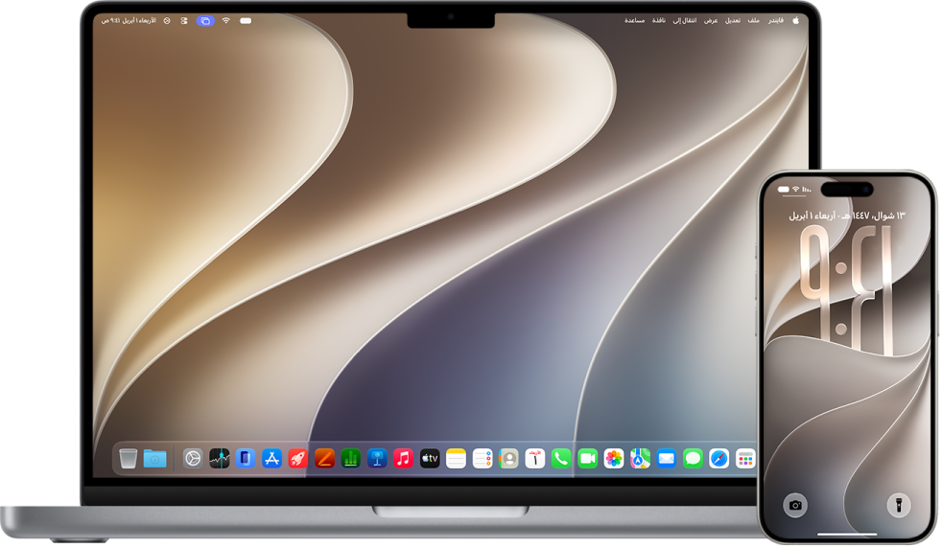Click the blue screen mirroring menu bar icon
The image size is (942, 548).
point(205,20)
